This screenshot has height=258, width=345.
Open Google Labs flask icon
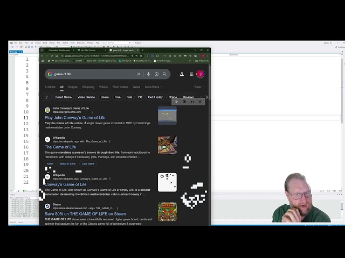pos(182,74)
